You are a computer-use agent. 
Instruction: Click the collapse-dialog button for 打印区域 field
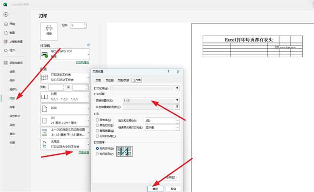(x=177, y=88)
